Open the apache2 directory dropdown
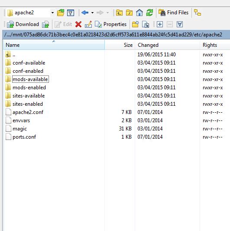The height and width of the screenshot is (231, 230). [52, 13]
